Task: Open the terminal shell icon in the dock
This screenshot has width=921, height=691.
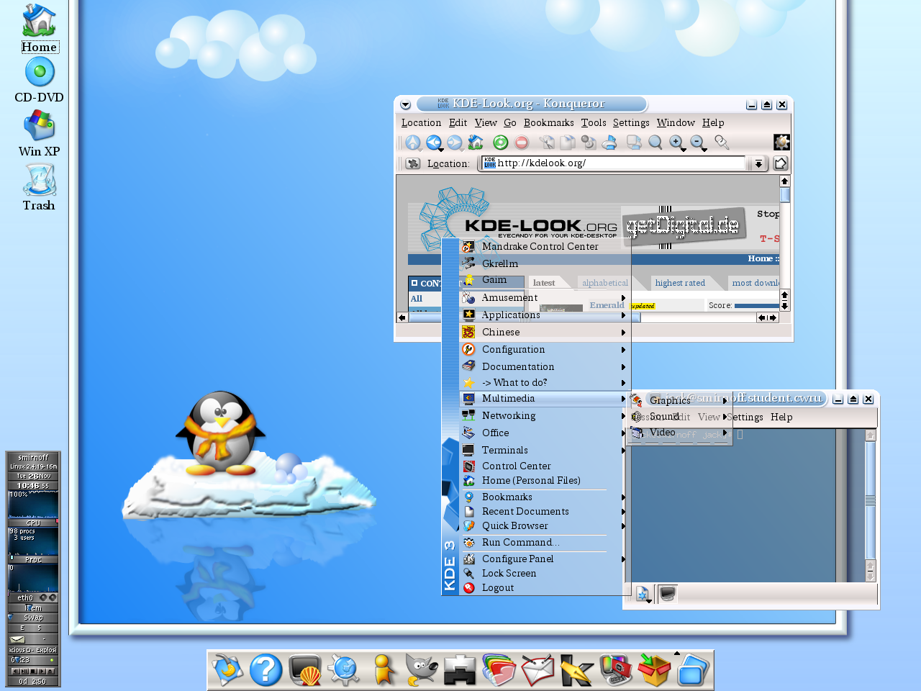Action: coord(305,670)
